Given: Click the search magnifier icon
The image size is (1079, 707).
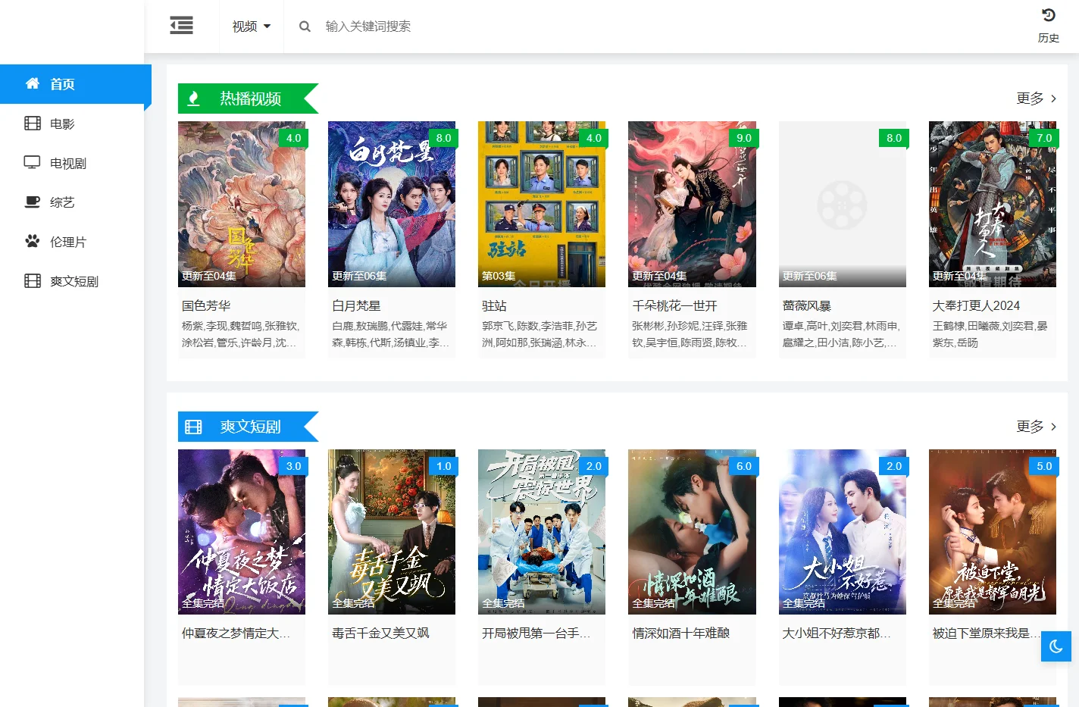Looking at the screenshot, I should [305, 27].
